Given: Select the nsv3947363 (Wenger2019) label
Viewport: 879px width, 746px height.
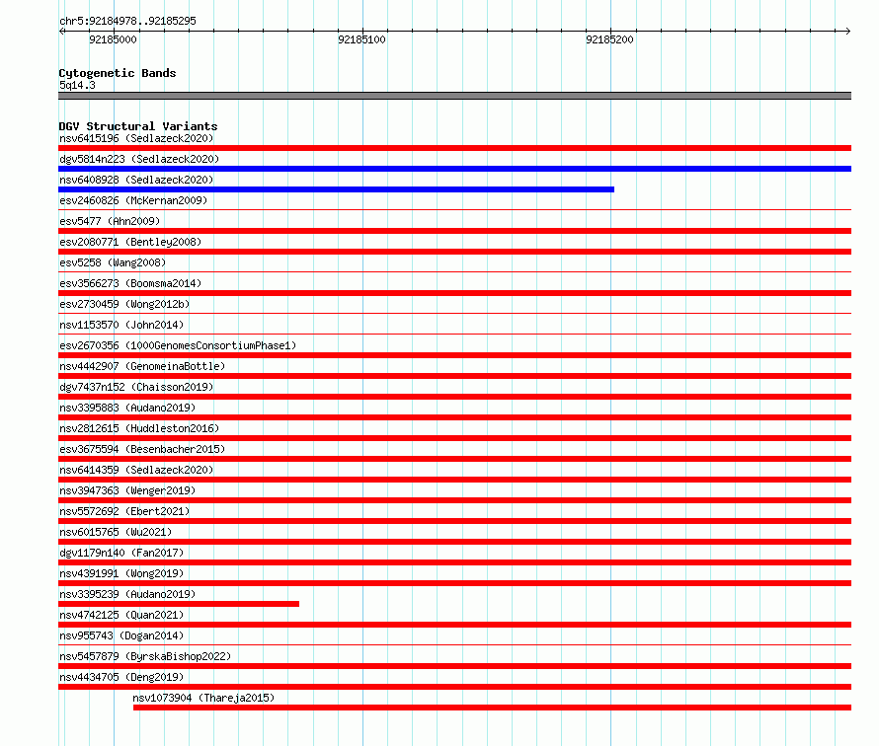Looking at the screenshot, I should click(x=127, y=490).
